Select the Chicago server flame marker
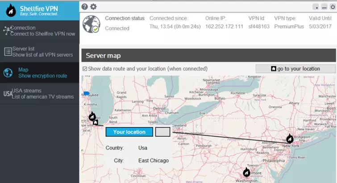The width and height of the screenshot is (337, 183). coord(92,116)
